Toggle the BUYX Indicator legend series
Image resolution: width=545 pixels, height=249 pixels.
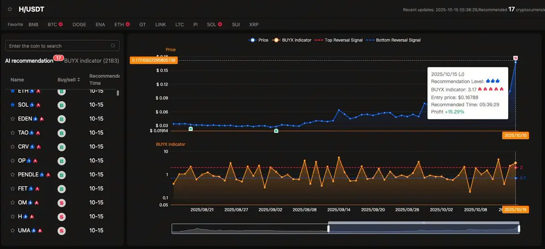point(291,40)
